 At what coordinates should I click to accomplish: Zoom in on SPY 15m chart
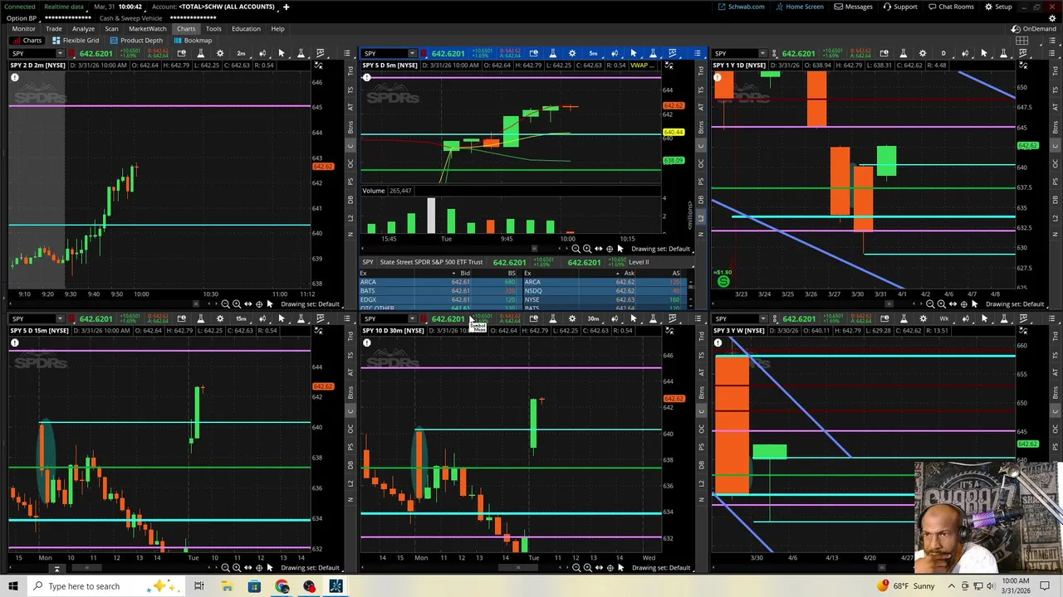coord(237,568)
